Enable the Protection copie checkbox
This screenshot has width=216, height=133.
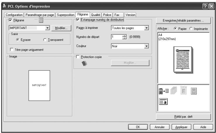click(78, 57)
